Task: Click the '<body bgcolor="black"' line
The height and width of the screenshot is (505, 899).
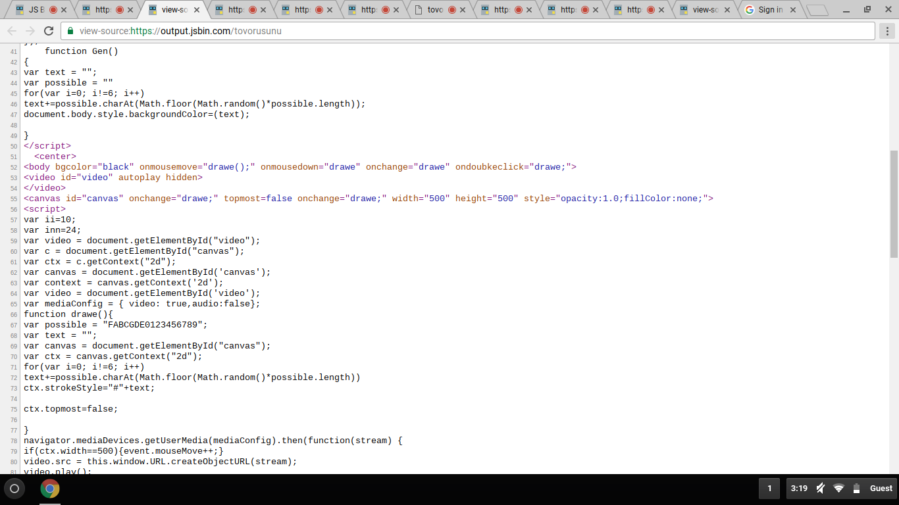Action: [x=300, y=167]
